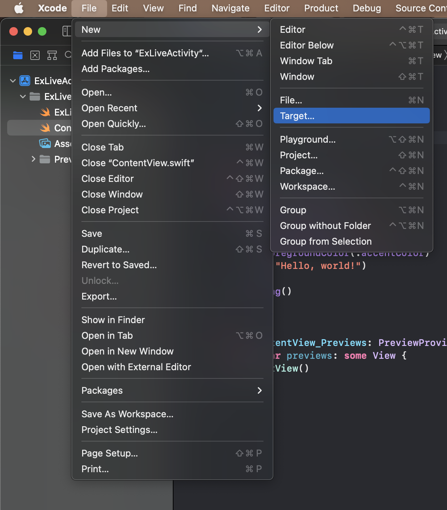Open the Product menu

click(321, 8)
